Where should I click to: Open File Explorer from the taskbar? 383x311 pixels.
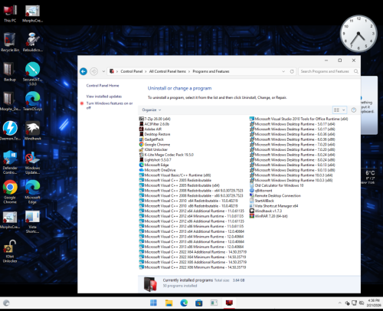pos(169,303)
